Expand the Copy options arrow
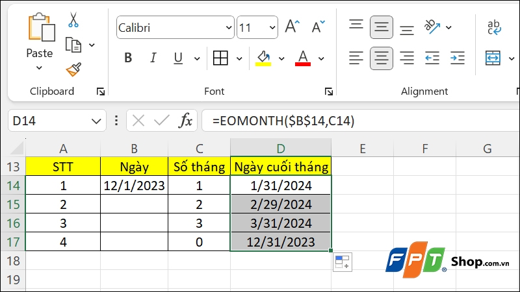520x292 pixels. [x=92, y=45]
